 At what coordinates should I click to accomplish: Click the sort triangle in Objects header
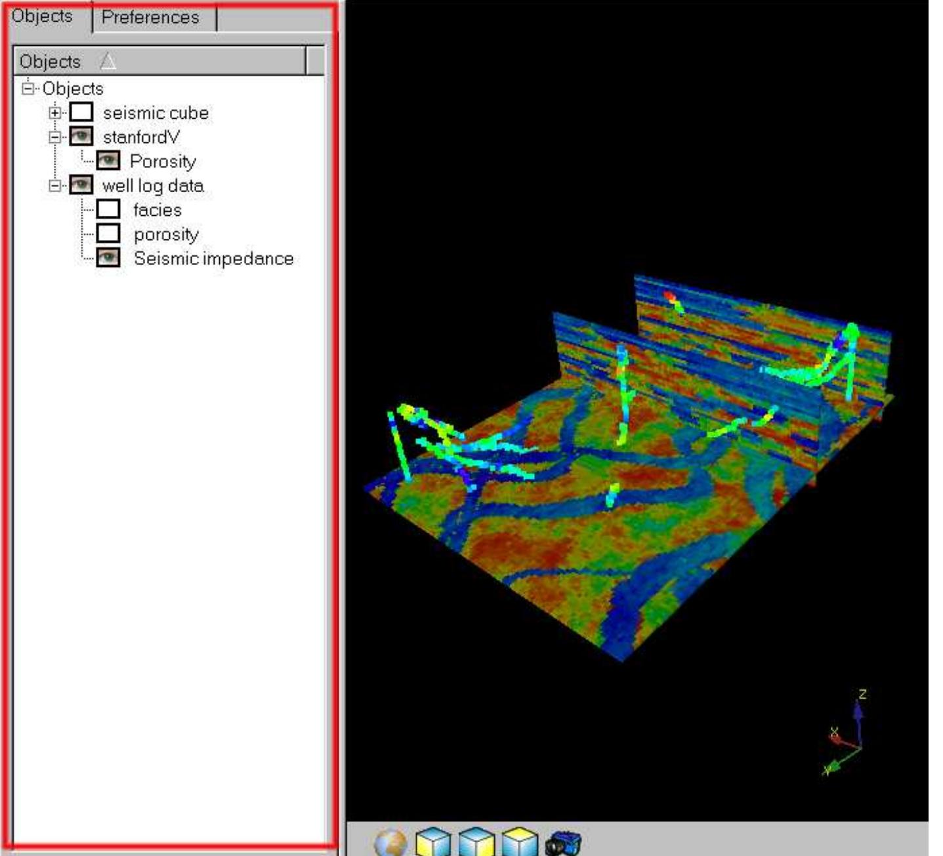click(108, 62)
